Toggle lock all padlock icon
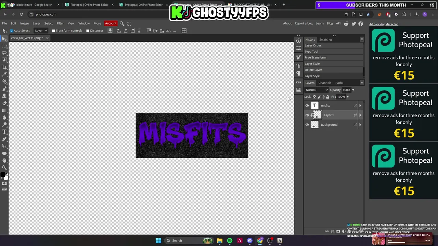This screenshot has width=438, height=246. [x=328, y=97]
